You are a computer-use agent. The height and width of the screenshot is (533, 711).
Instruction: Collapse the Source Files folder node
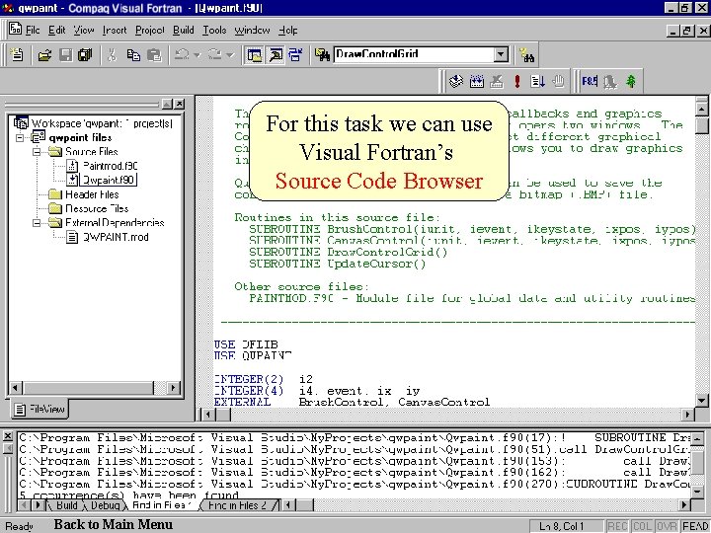pos(37,151)
